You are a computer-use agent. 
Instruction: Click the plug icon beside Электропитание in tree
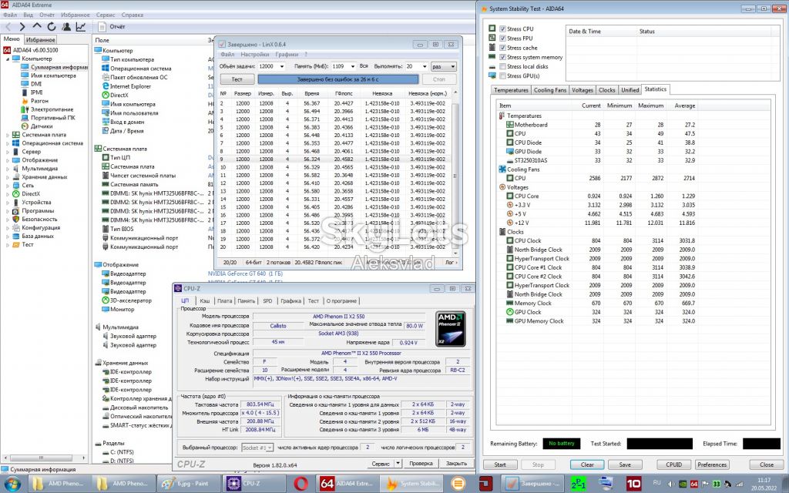[25, 109]
